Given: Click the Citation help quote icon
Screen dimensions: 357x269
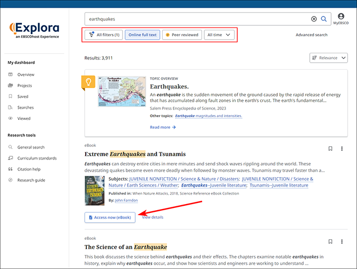Looking at the screenshot, I should click(10, 169).
